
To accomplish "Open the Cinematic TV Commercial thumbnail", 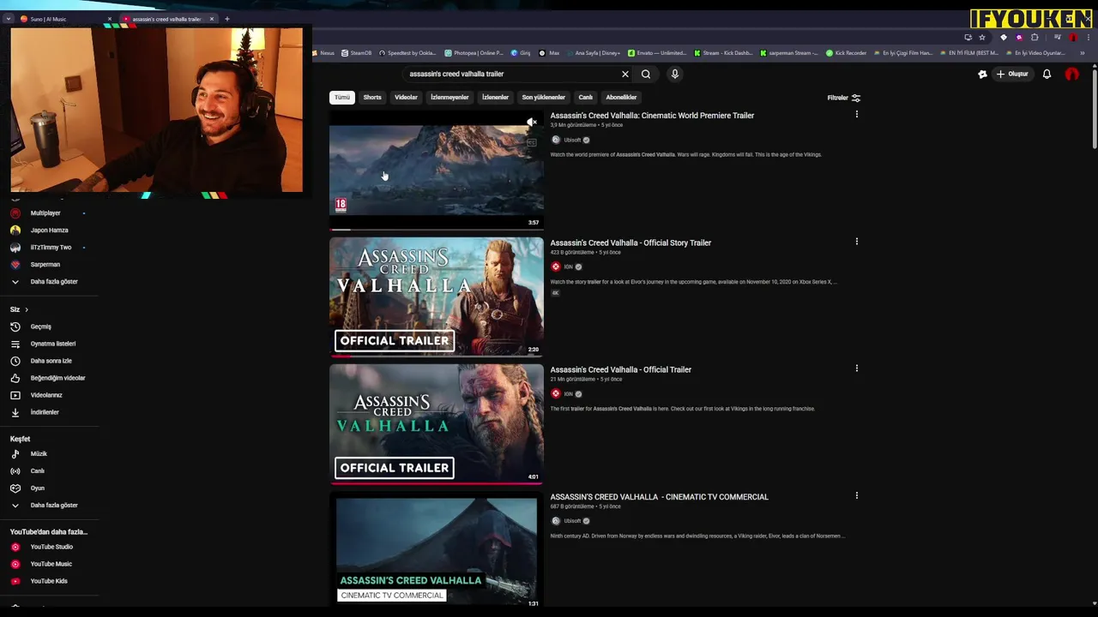I will point(437,550).
